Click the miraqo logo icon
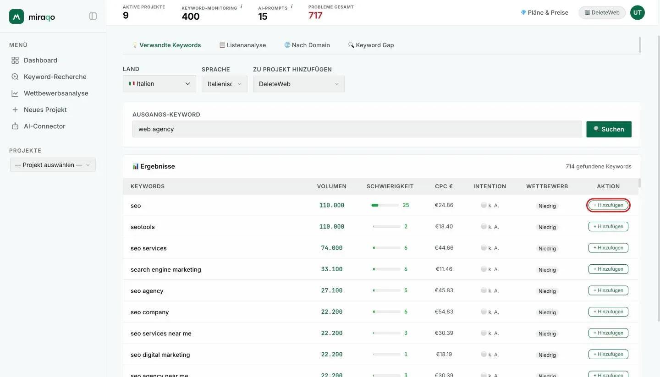Viewport: 660px width, 377px height. pyautogui.click(x=16, y=16)
